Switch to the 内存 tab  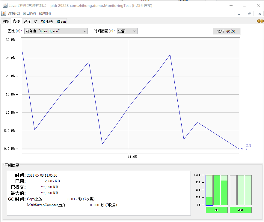tap(16, 21)
